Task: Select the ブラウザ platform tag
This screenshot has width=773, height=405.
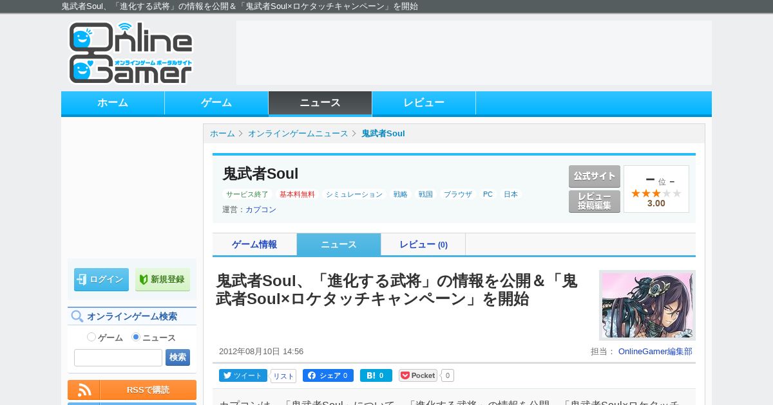Action: point(458,194)
